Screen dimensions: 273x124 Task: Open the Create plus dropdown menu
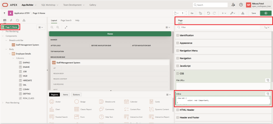point(224,13)
